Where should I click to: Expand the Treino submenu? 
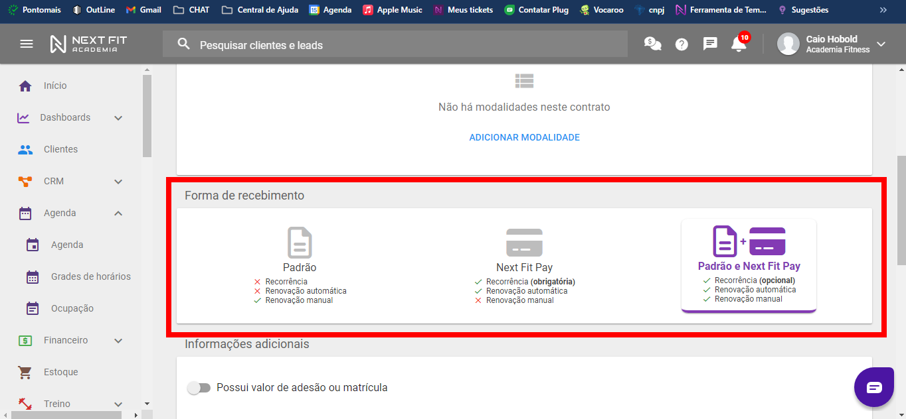118,404
